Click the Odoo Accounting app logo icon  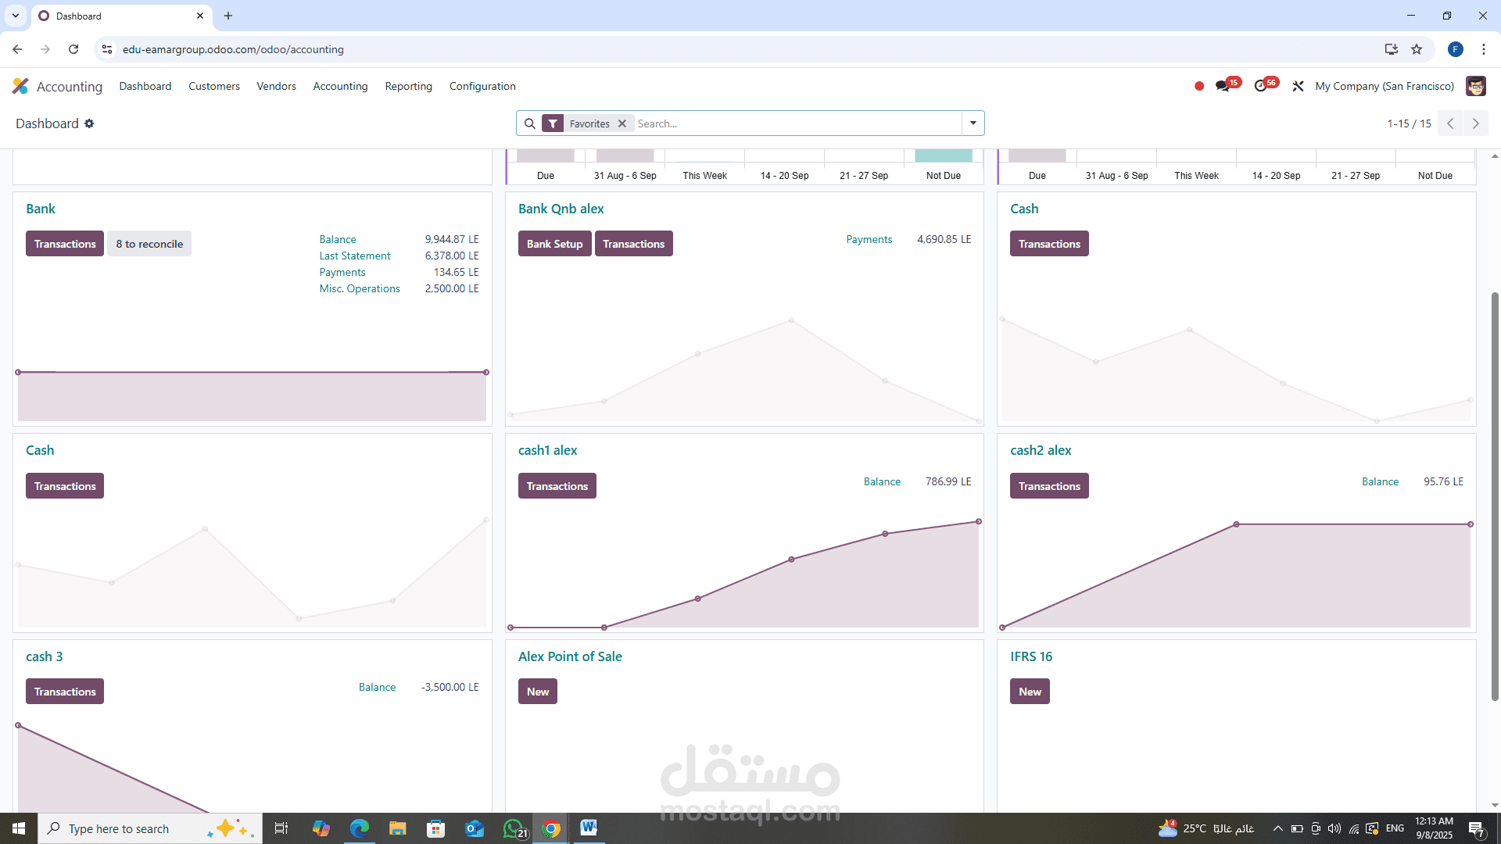pyautogui.click(x=20, y=86)
